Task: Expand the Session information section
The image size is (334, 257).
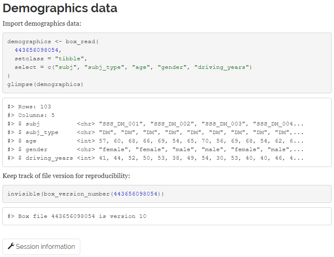Action: point(41,246)
